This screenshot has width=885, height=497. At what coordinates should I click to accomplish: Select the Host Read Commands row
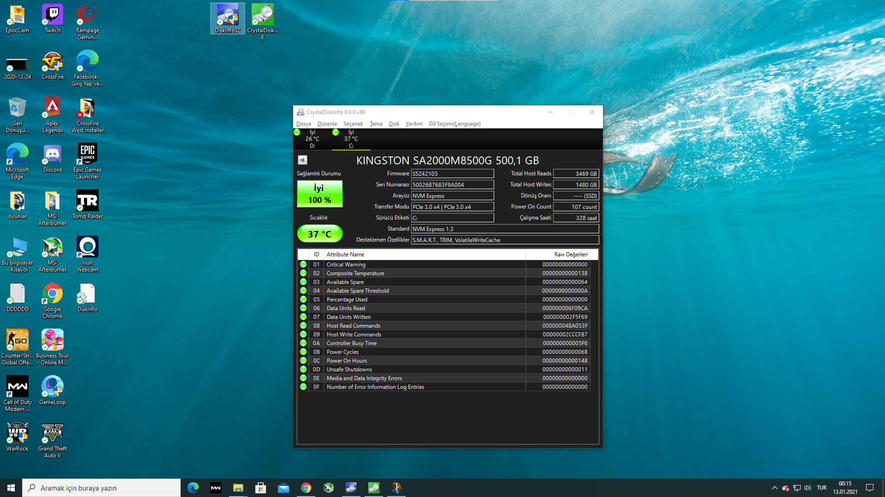444,326
